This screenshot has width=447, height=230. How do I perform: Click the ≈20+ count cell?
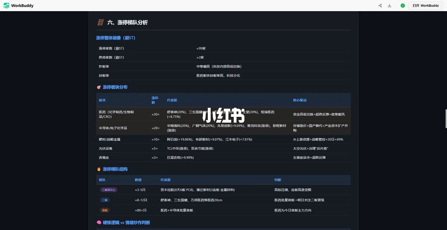[155, 128]
